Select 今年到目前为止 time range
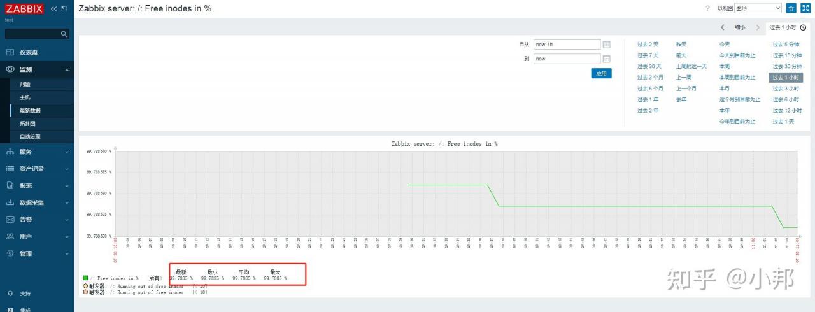 click(737, 122)
